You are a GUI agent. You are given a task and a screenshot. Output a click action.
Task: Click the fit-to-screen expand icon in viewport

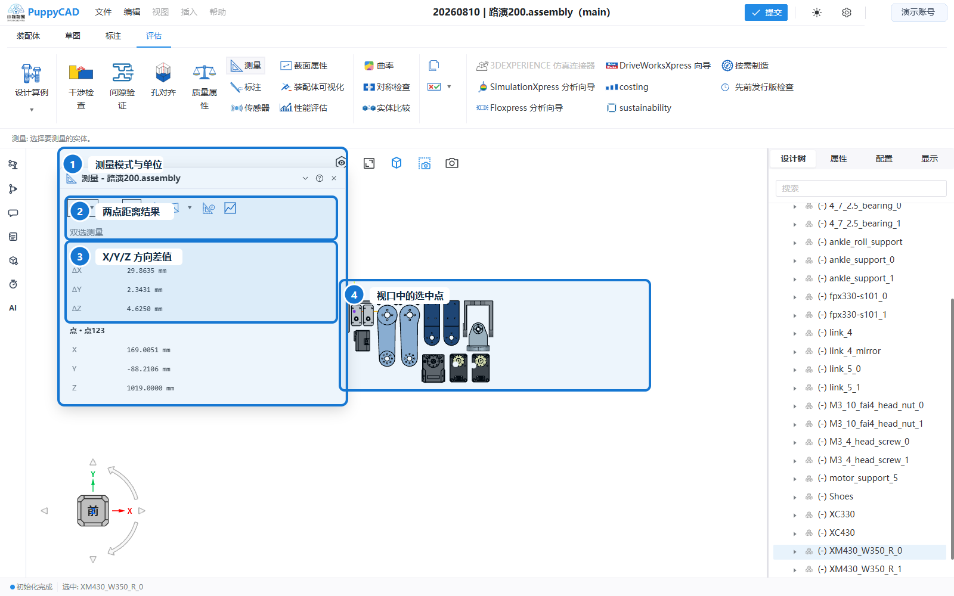point(369,163)
